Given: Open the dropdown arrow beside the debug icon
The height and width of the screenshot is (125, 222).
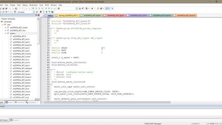Looking at the screenshot, I should click(x=89, y=8).
